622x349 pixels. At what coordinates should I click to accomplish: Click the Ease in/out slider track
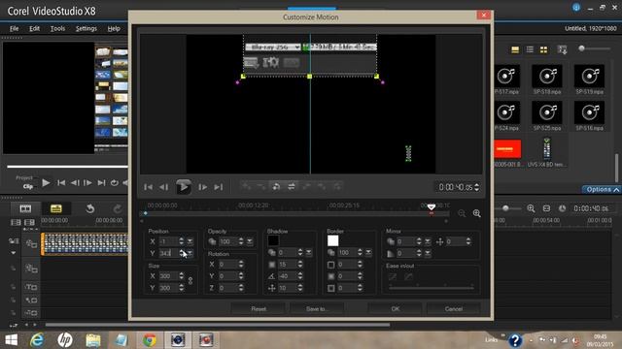pos(432,288)
